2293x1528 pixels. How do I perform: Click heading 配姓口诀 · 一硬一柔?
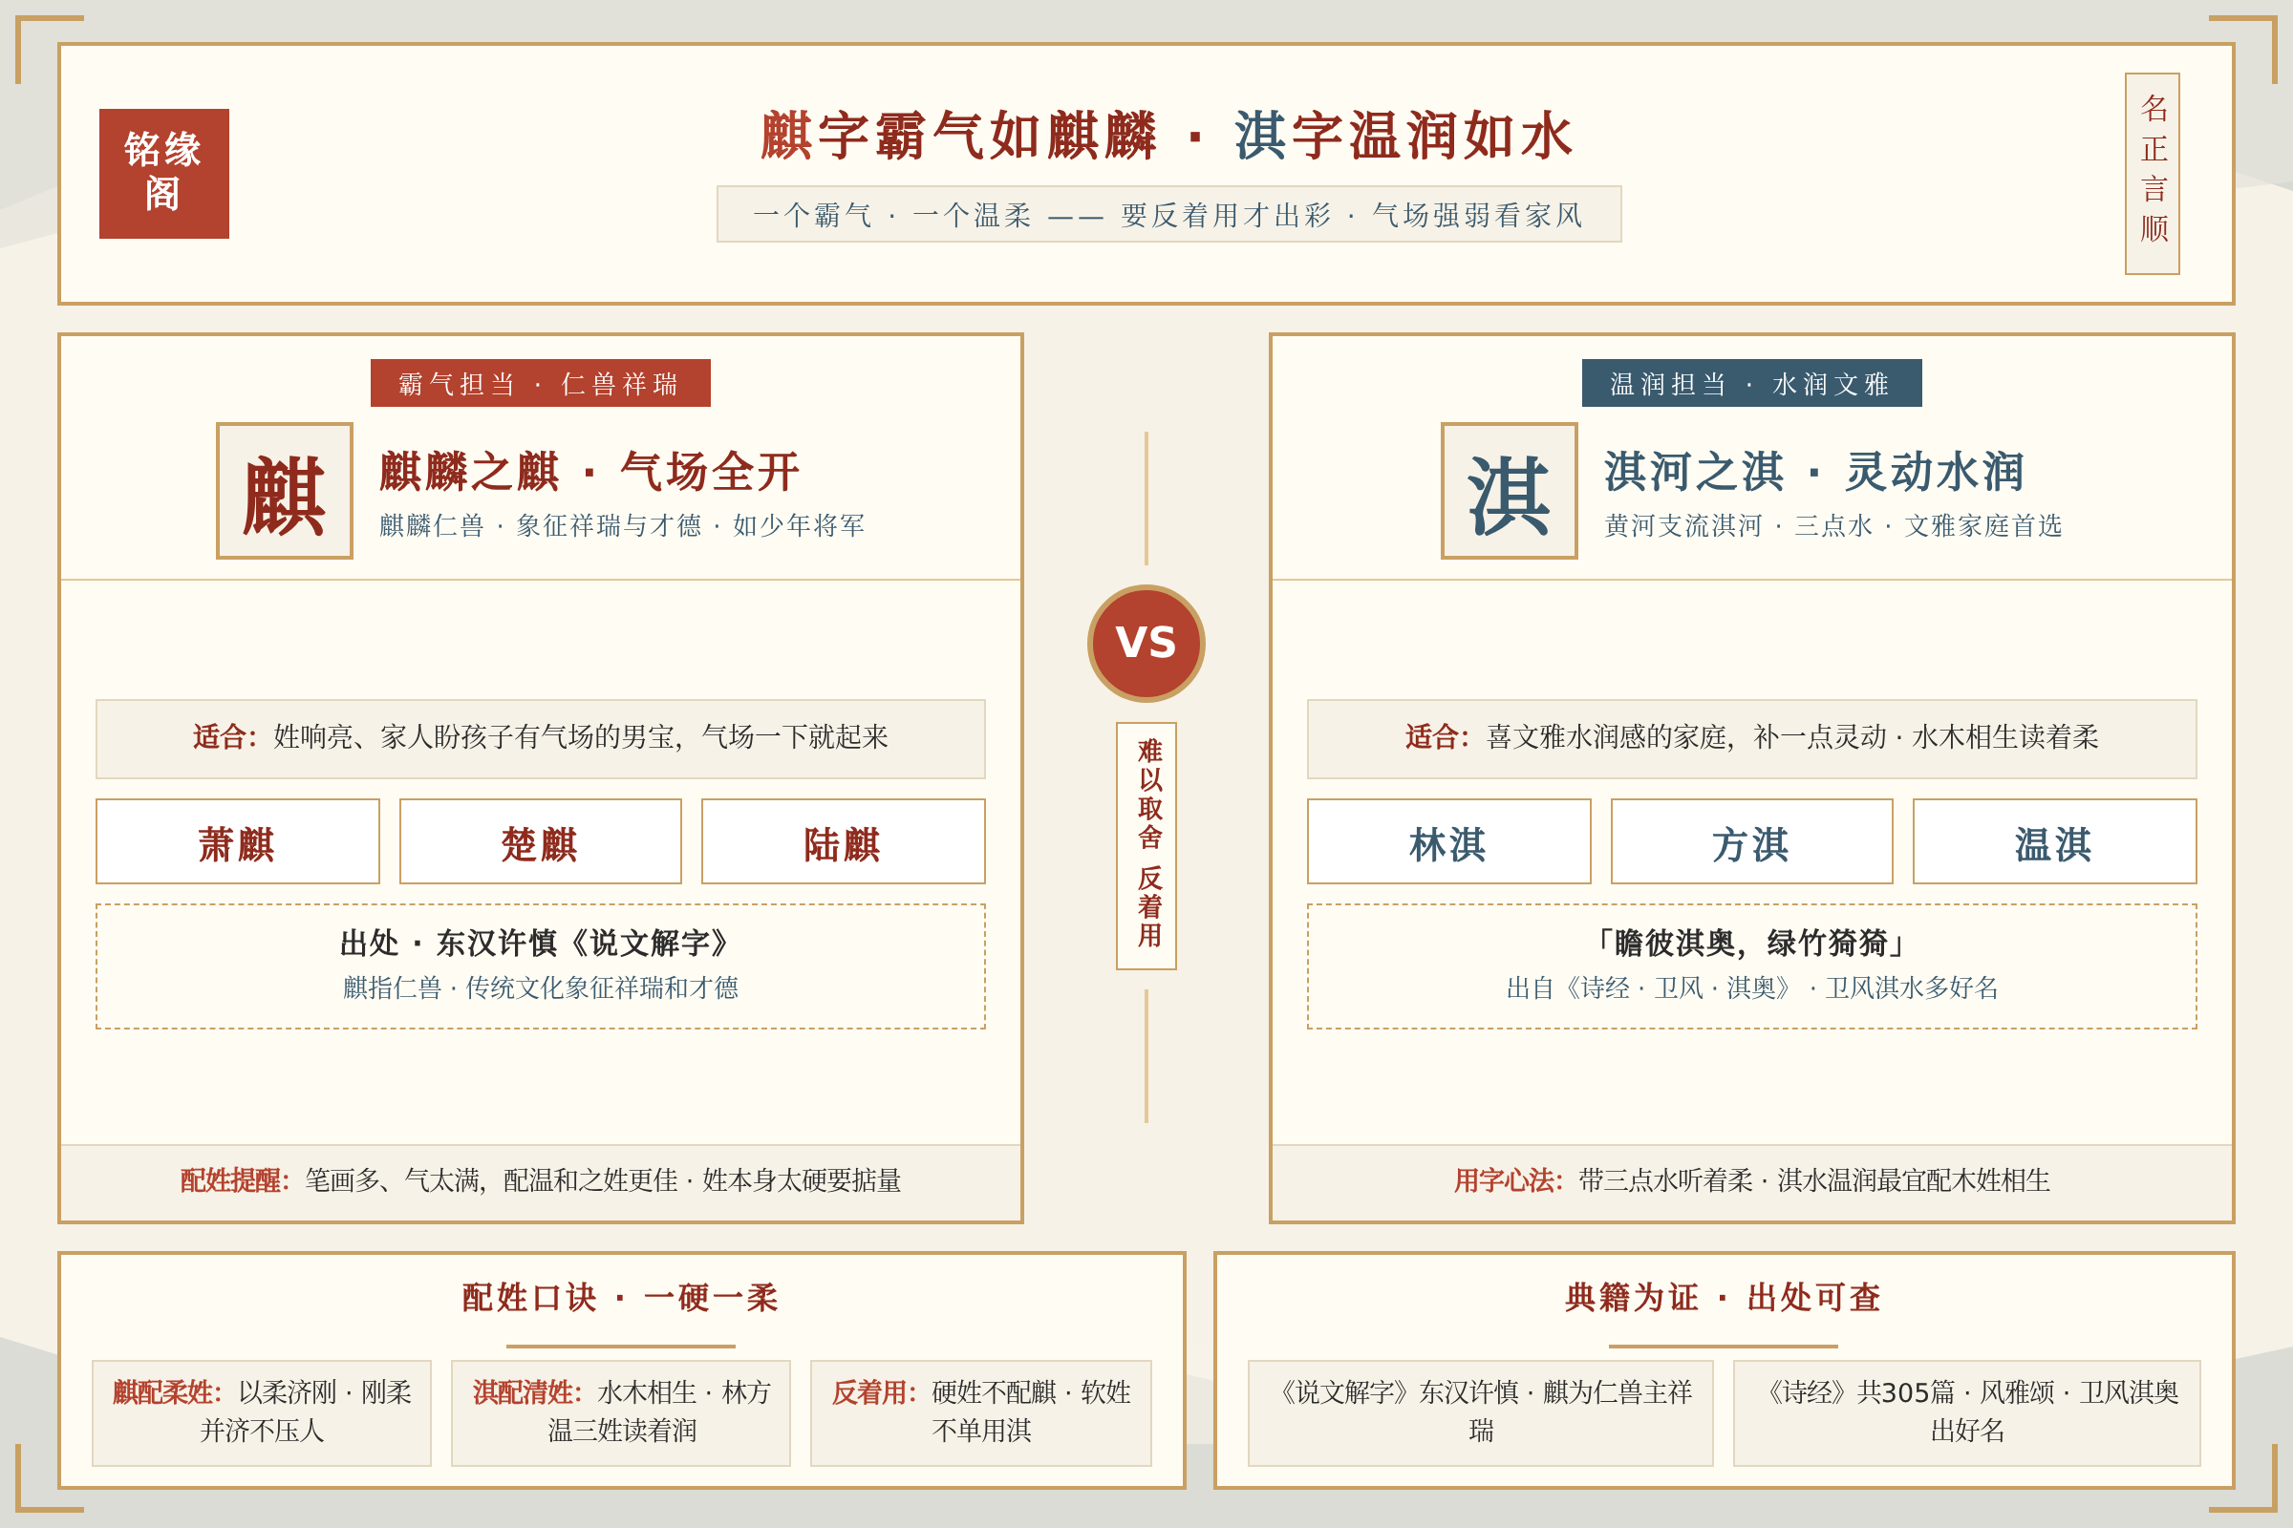click(x=620, y=1298)
